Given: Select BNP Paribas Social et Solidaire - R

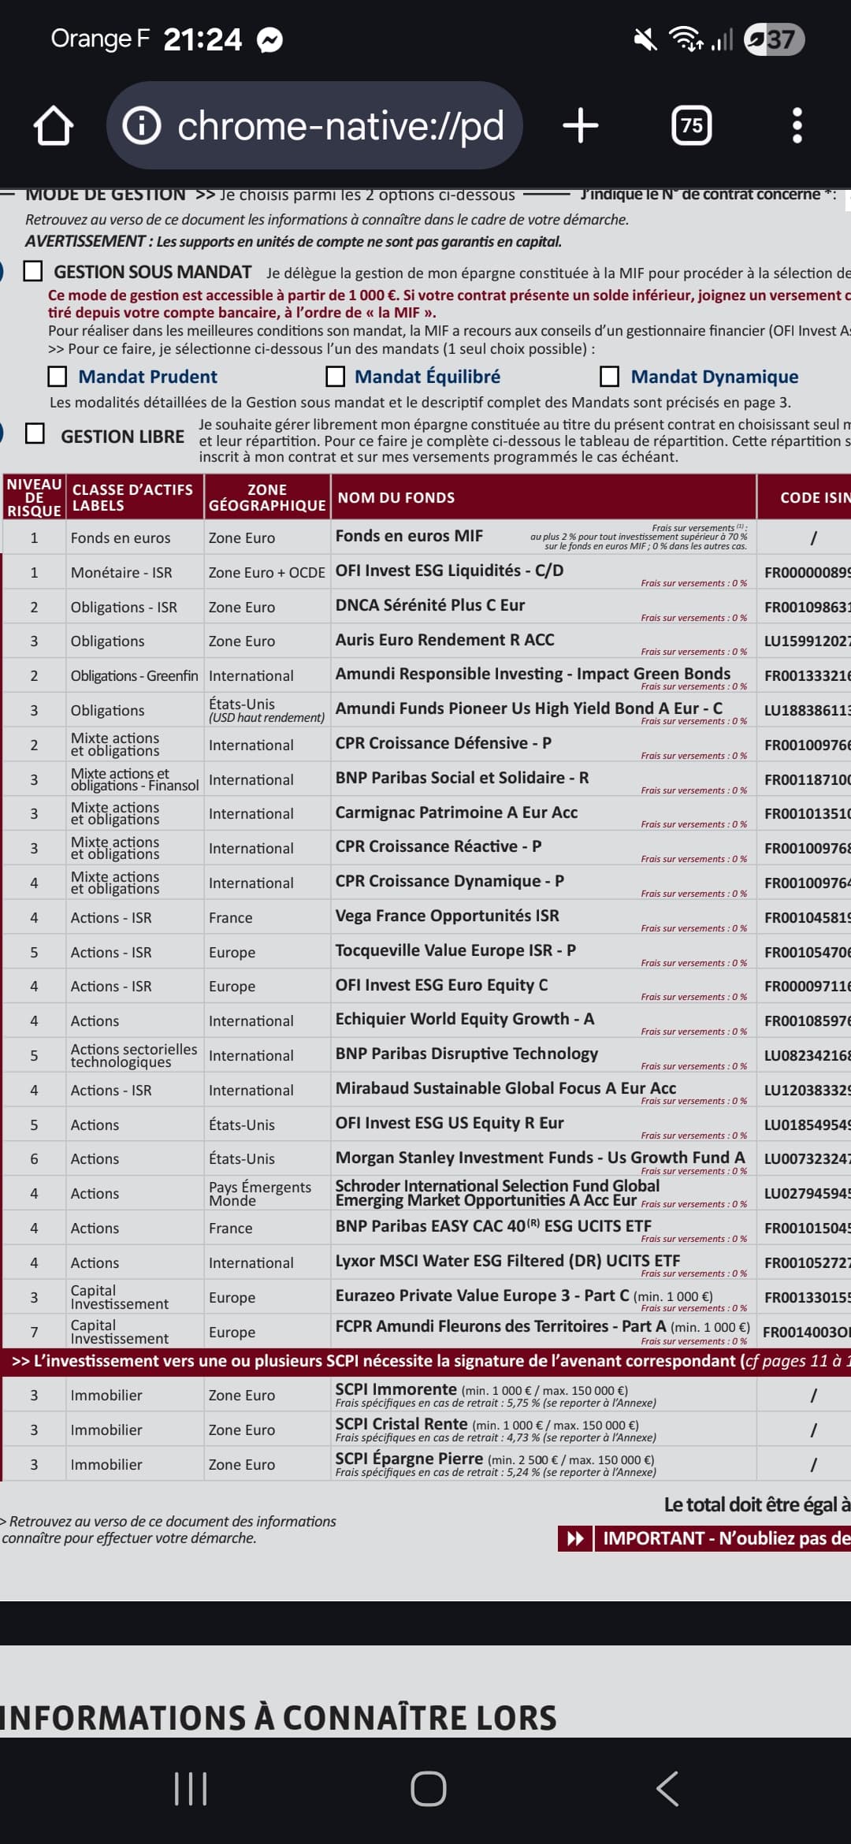Looking at the screenshot, I should point(463,777).
